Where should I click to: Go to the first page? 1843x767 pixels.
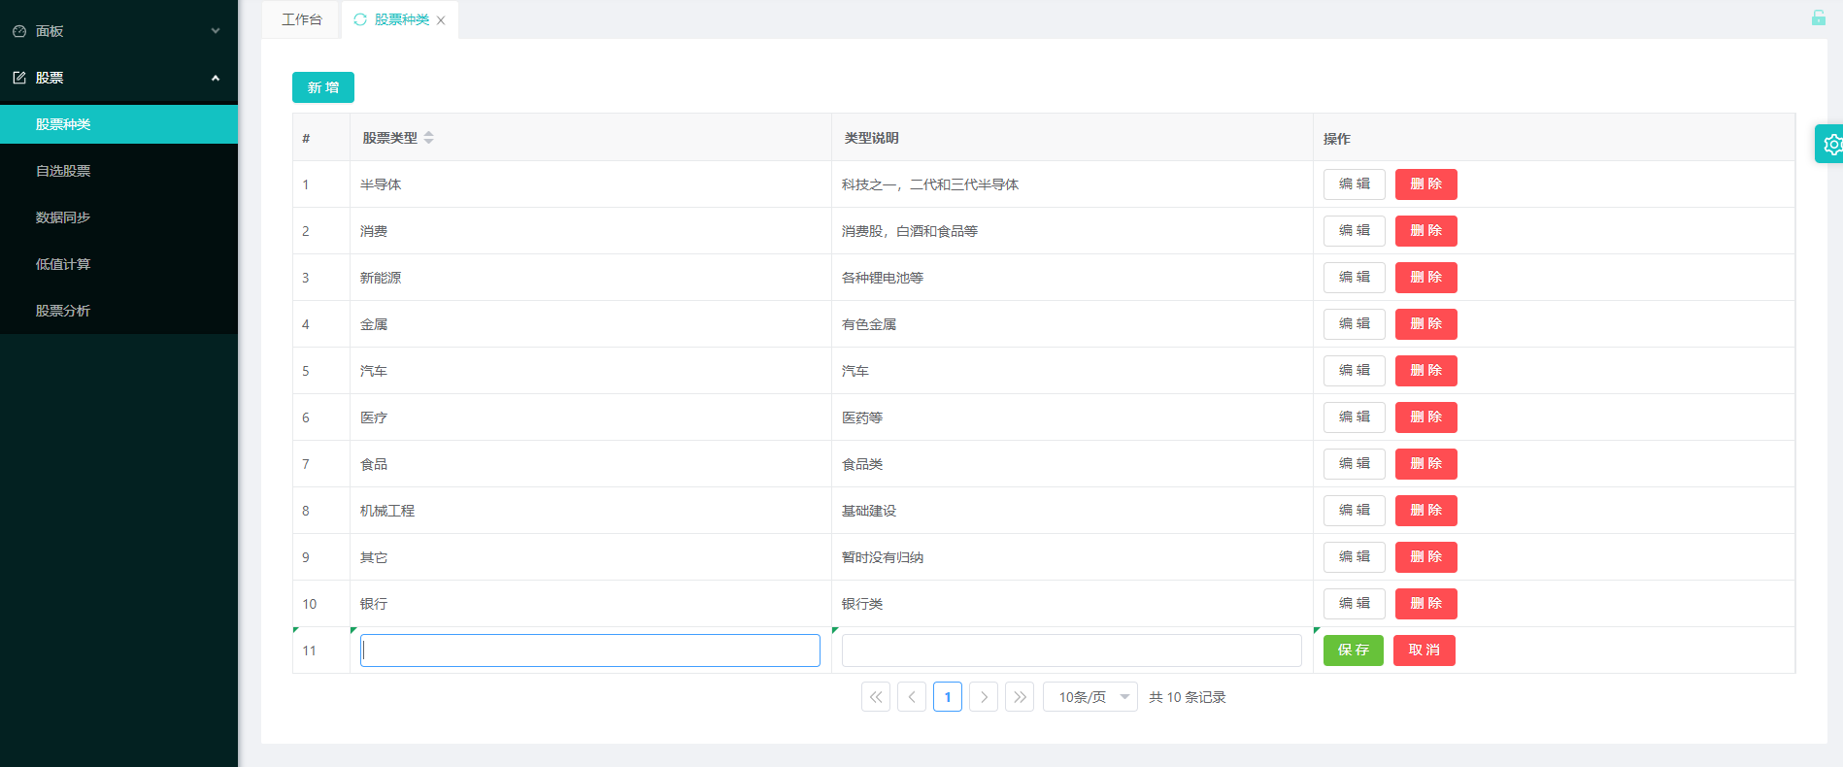[x=876, y=697]
